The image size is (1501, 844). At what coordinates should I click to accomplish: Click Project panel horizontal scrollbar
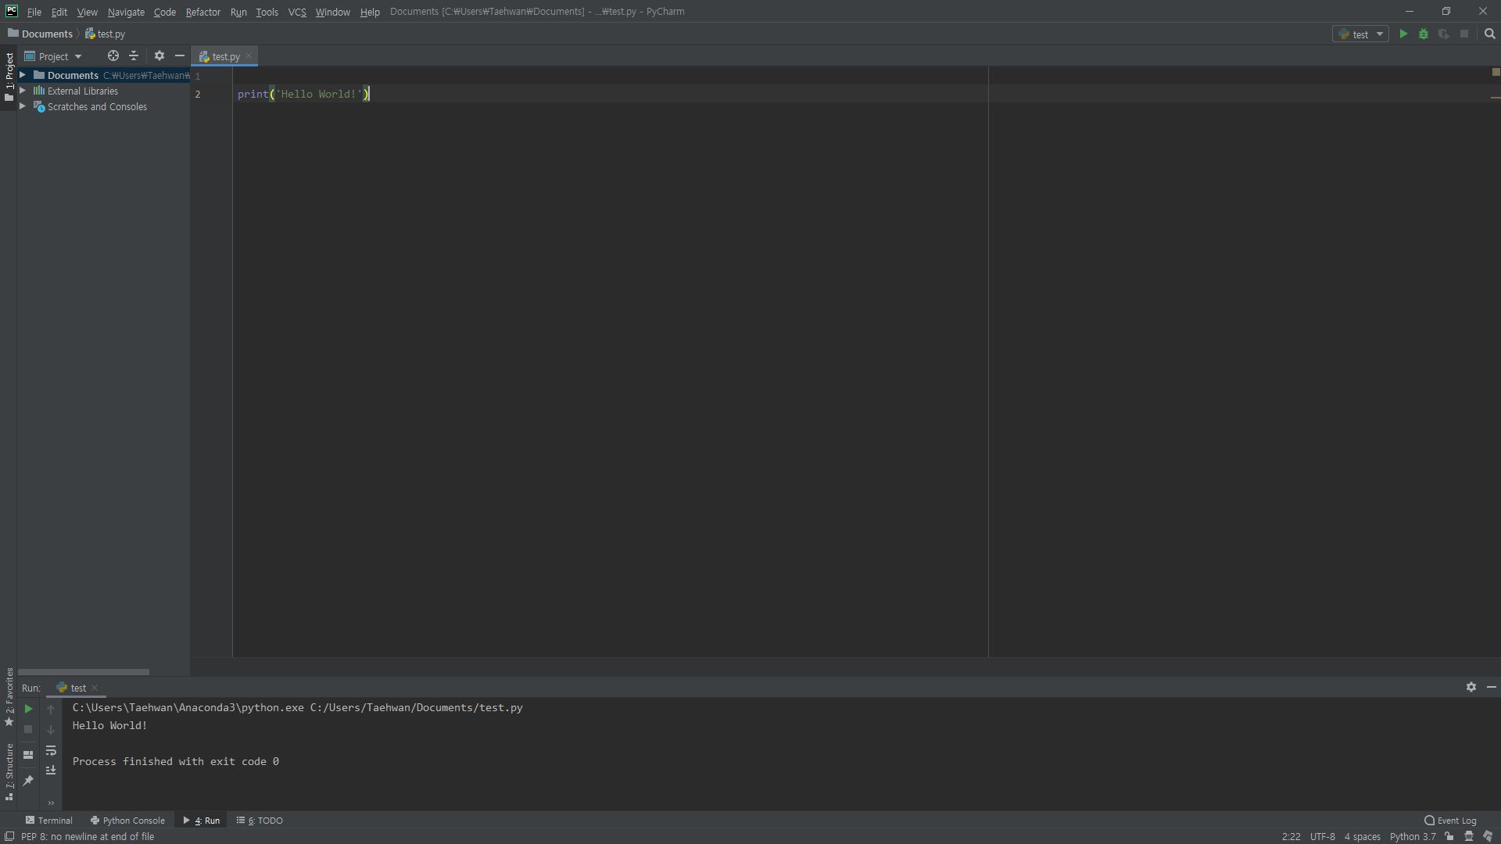click(84, 672)
